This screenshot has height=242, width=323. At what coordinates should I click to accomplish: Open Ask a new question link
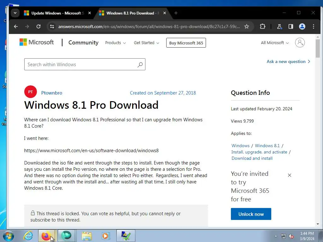(x=288, y=61)
